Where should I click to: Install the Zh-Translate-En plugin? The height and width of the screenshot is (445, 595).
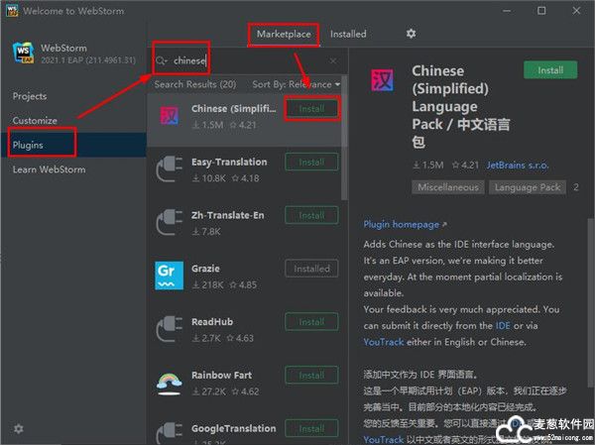pos(311,215)
